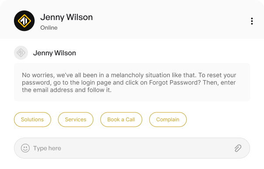
Task: Click Jenny Wilson's black header avatar
Action: pos(24,21)
